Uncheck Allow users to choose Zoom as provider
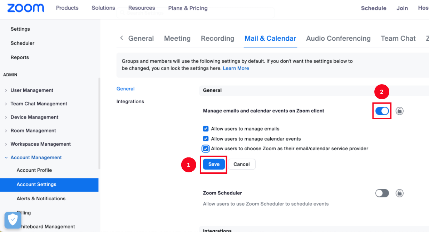This screenshot has height=232, width=429. pyautogui.click(x=206, y=148)
